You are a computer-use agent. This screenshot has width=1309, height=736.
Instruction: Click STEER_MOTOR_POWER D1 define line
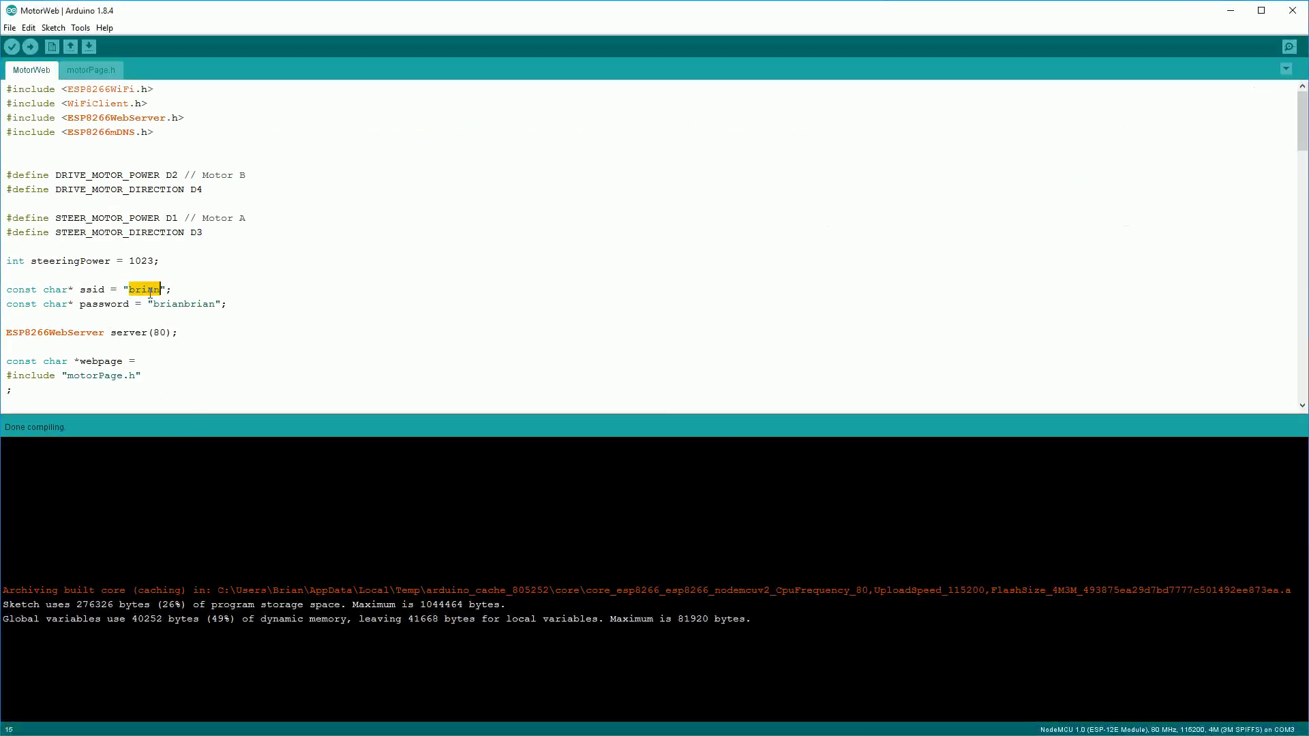coord(126,218)
